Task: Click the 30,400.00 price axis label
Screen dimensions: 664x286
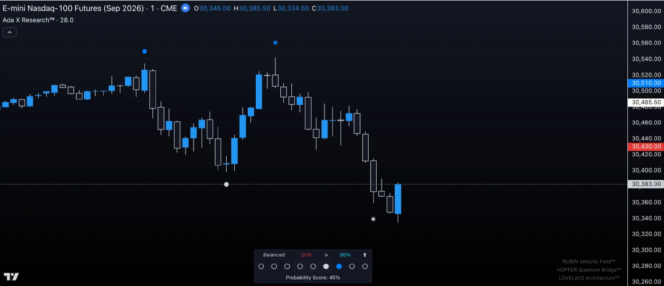Action: [x=645, y=170]
